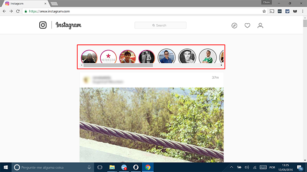Go back to the previous page
The width and height of the screenshot is (307, 172).
4,11
